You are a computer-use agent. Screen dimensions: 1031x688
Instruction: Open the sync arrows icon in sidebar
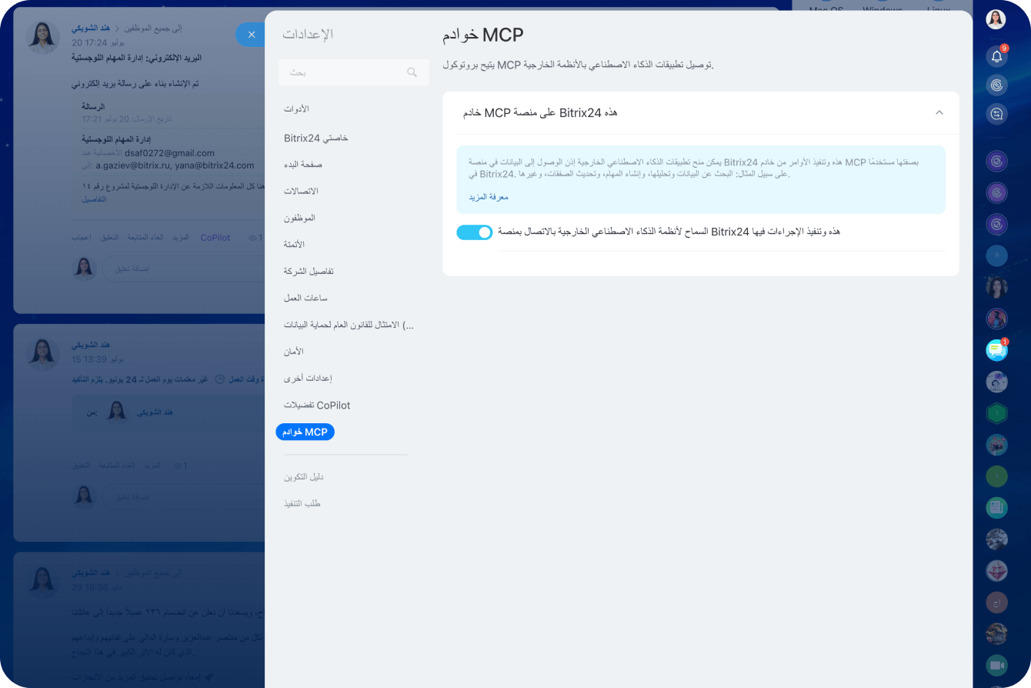coord(996,115)
